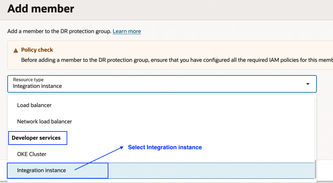Viewport: 333px width, 183px height.
Task: Click the Resource type field label
Action: click(x=28, y=79)
